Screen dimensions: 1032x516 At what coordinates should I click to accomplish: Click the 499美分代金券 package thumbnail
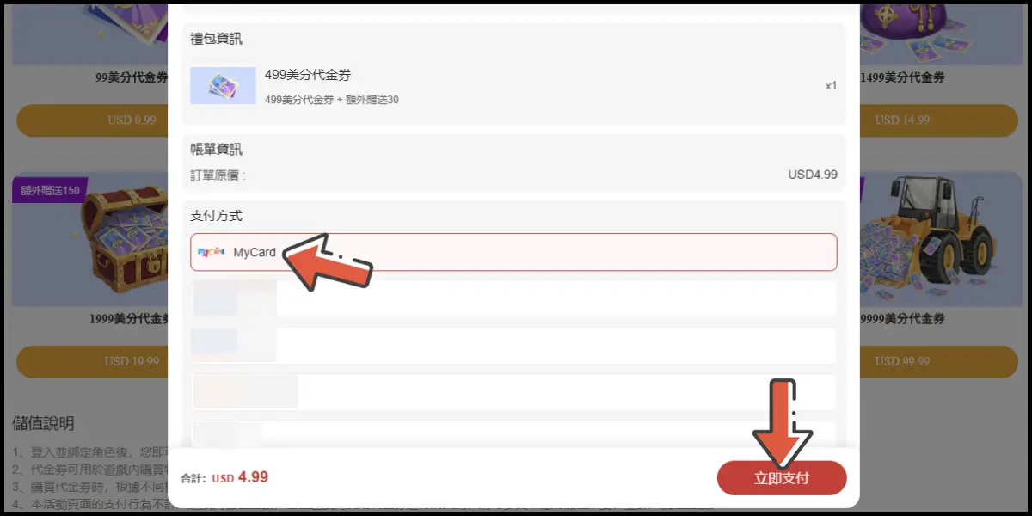tap(223, 86)
